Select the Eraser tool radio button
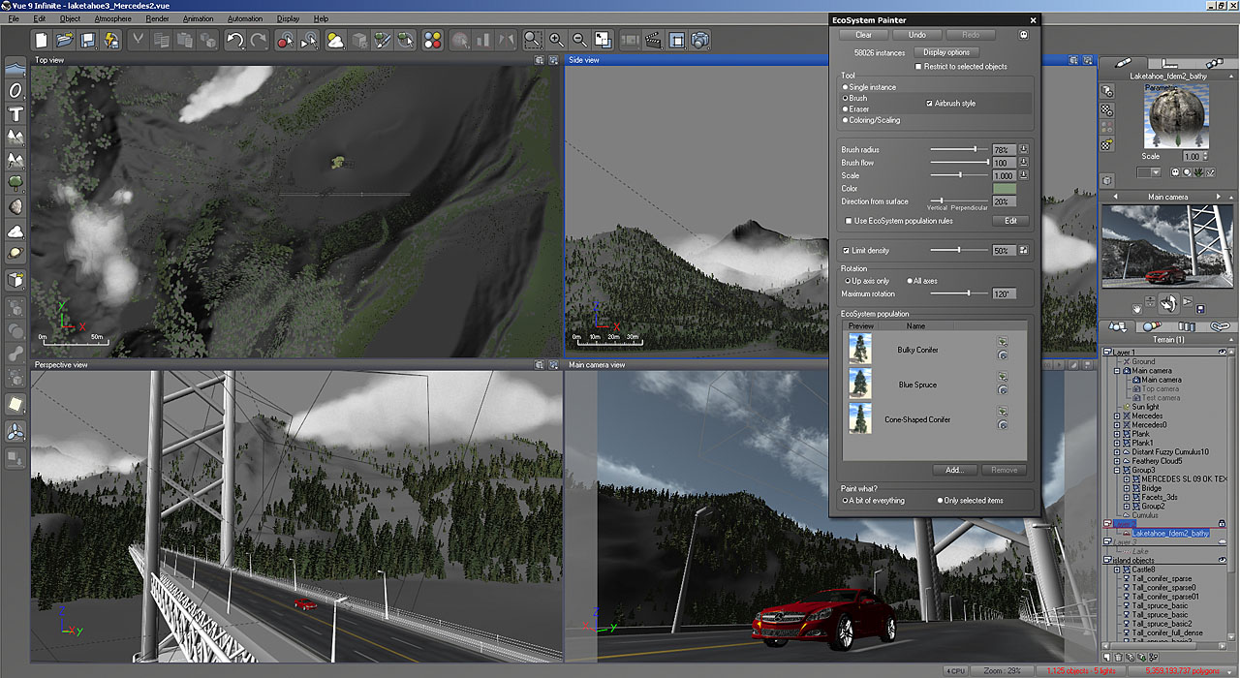 click(846, 109)
